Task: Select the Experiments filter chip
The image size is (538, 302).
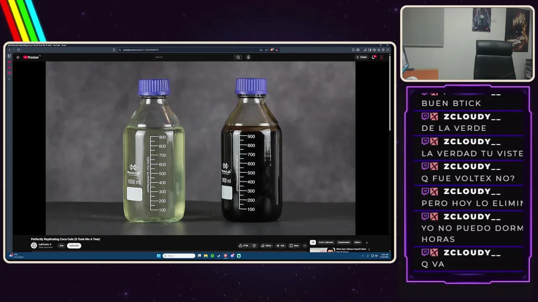Action: [344, 242]
